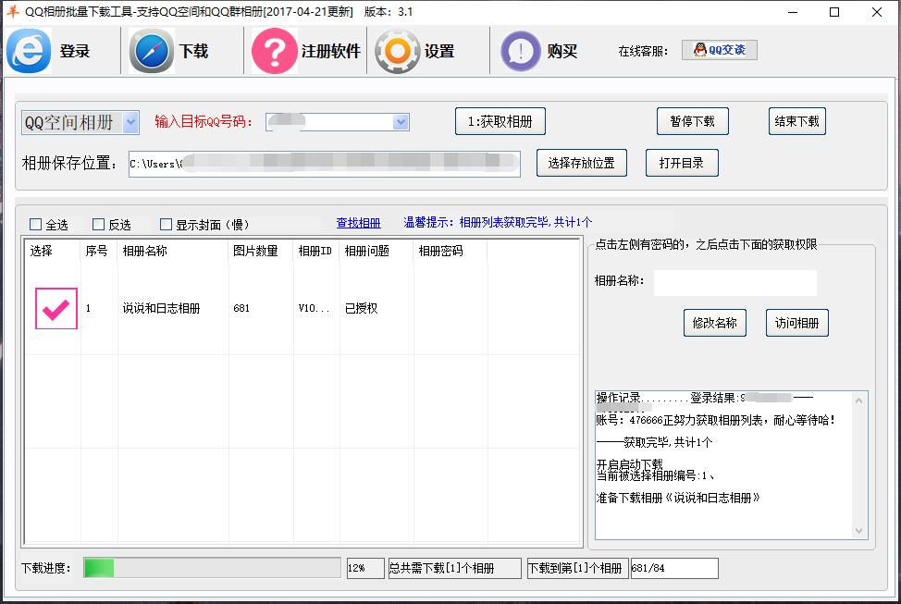The width and height of the screenshot is (901, 604).
Task: Check the 反选 invert-selection checkbox
Action: click(96, 224)
